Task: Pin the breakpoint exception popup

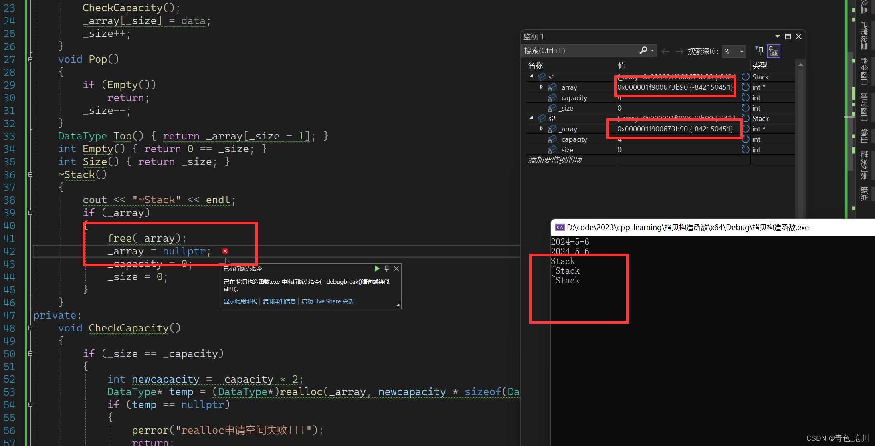Action: (x=387, y=268)
